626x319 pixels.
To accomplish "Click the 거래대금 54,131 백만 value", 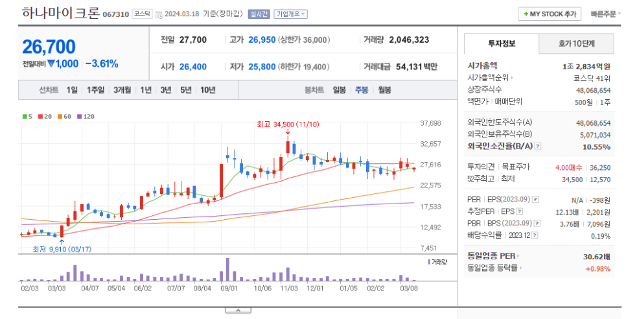I will coord(417,67).
